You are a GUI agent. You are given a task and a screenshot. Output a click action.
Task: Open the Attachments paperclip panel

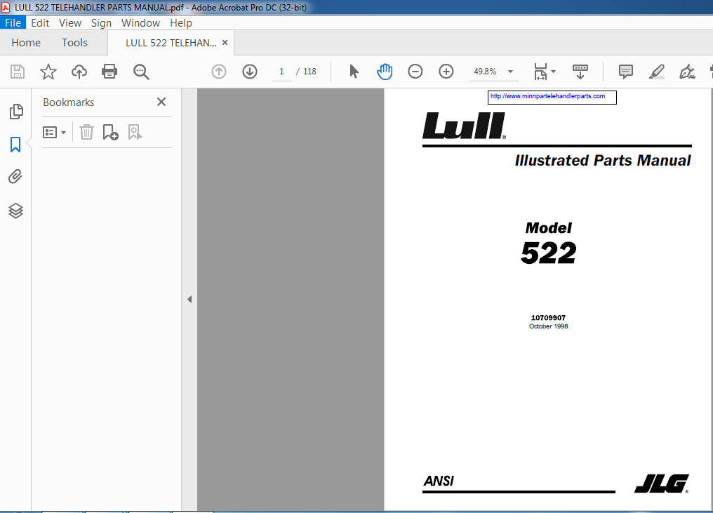(15, 176)
